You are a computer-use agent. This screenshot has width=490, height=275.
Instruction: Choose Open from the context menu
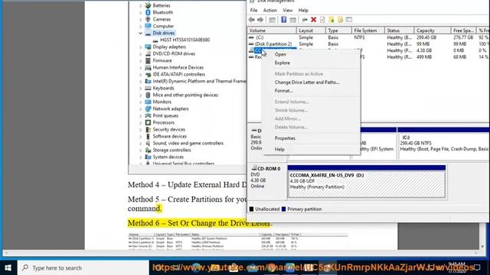280,54
